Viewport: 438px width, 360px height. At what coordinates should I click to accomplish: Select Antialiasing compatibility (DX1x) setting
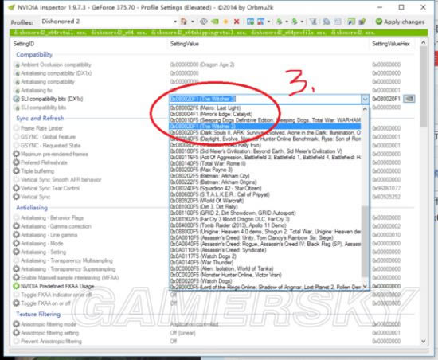[56, 73]
